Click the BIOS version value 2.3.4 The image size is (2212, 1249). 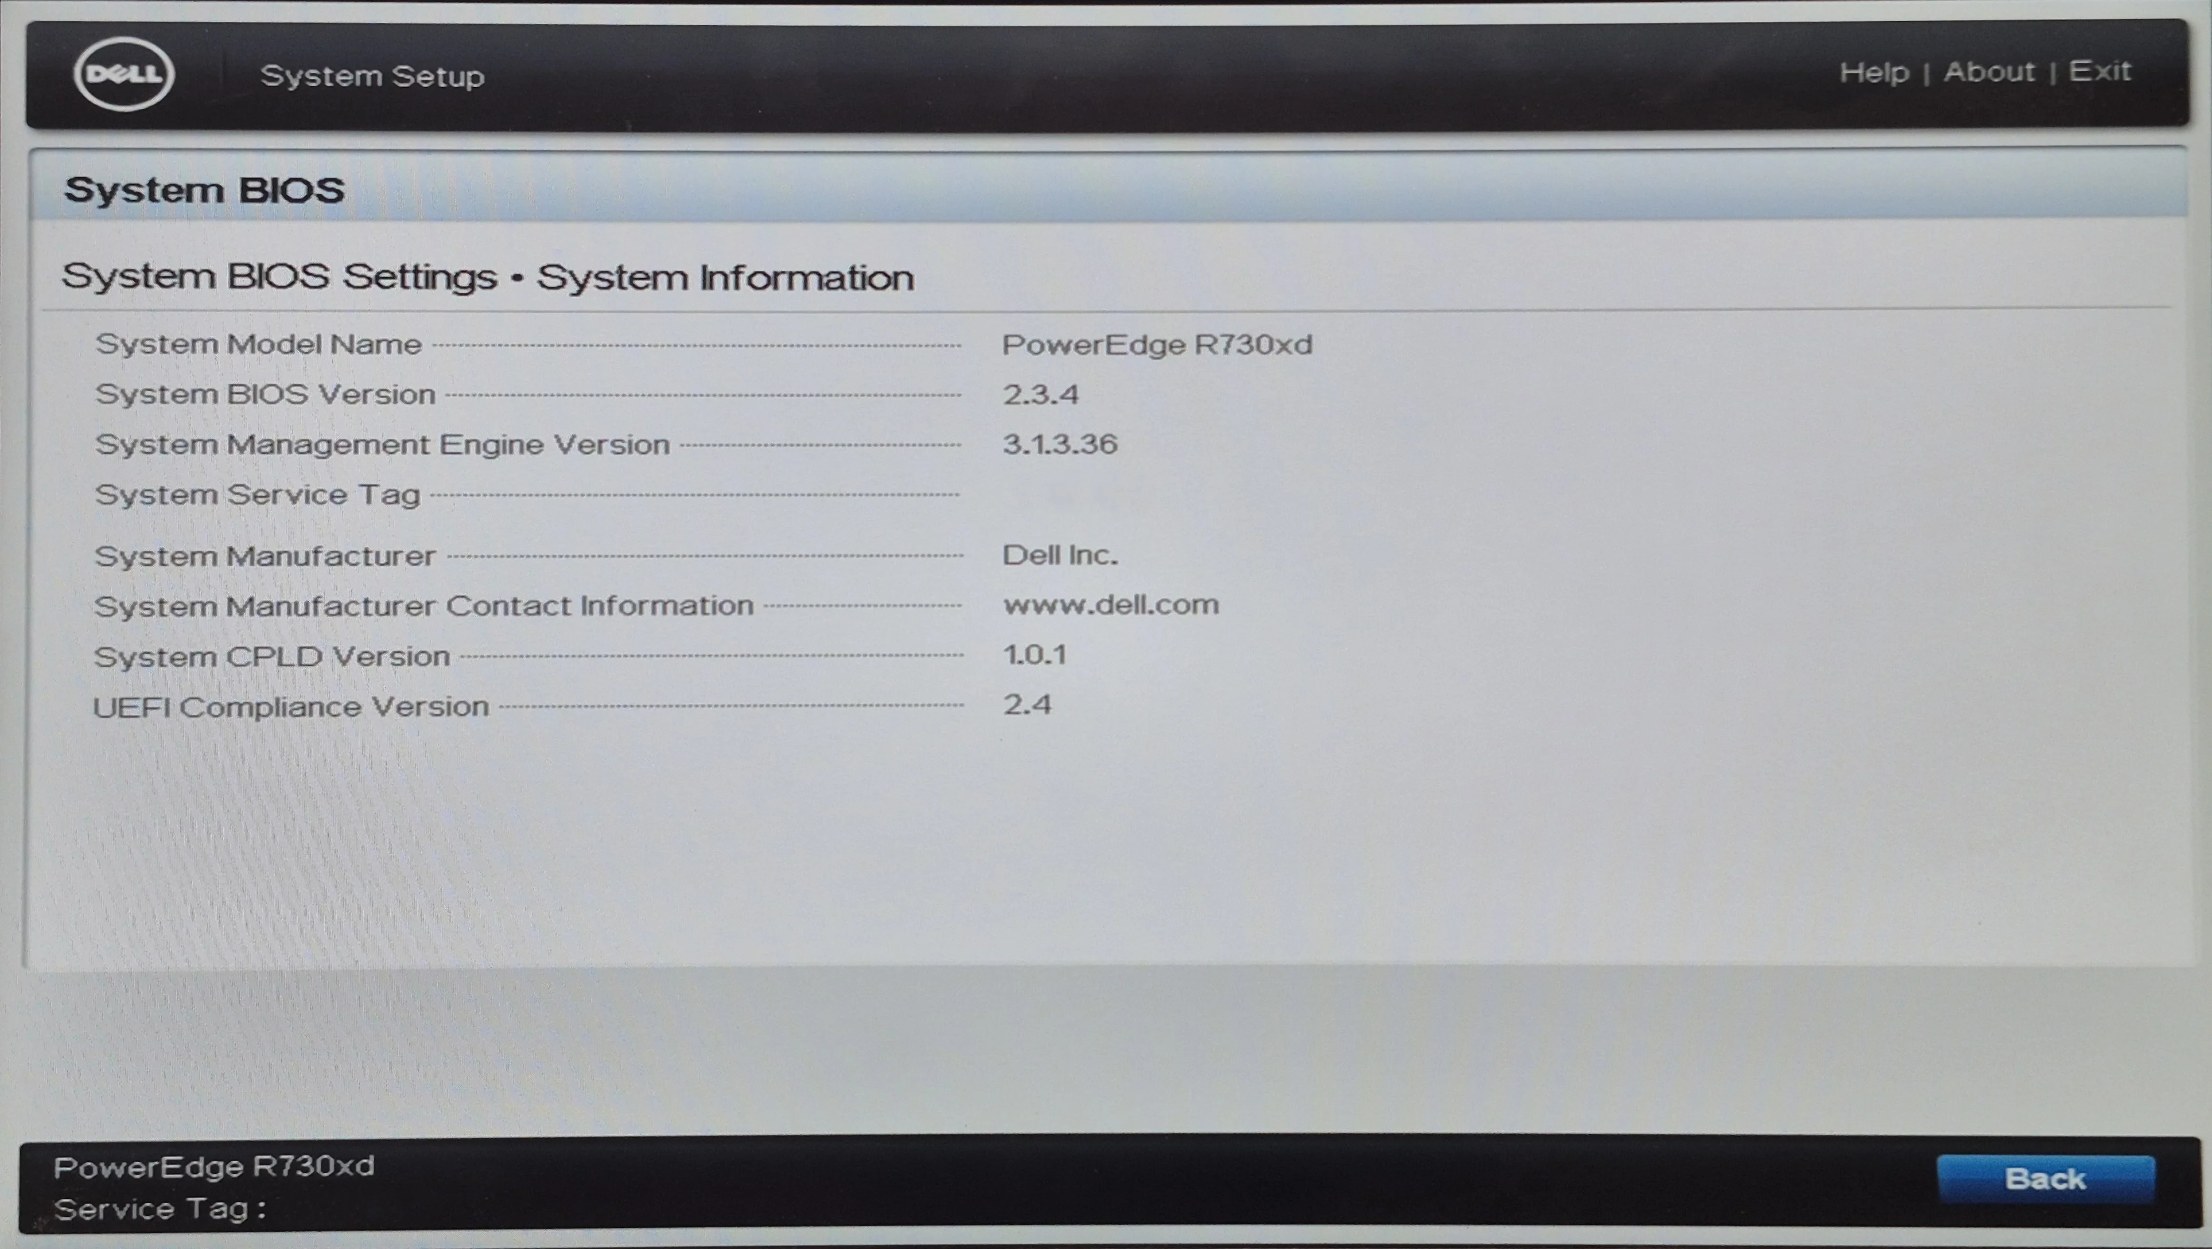pyautogui.click(x=1040, y=394)
